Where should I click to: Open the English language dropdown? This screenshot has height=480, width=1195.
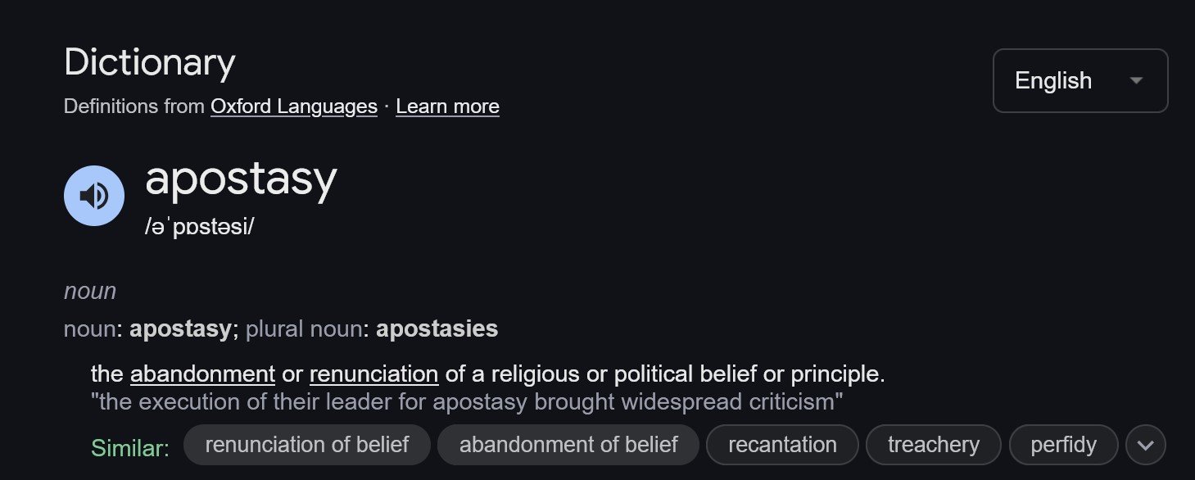[x=1080, y=80]
